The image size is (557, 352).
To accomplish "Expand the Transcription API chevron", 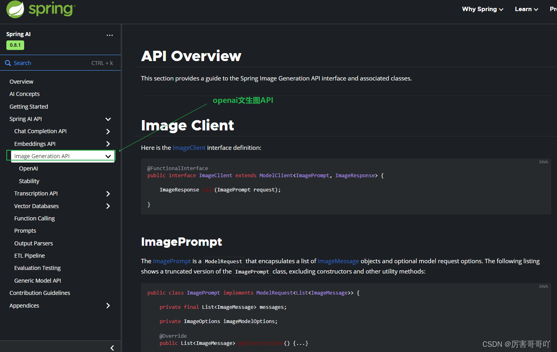I will (108, 194).
